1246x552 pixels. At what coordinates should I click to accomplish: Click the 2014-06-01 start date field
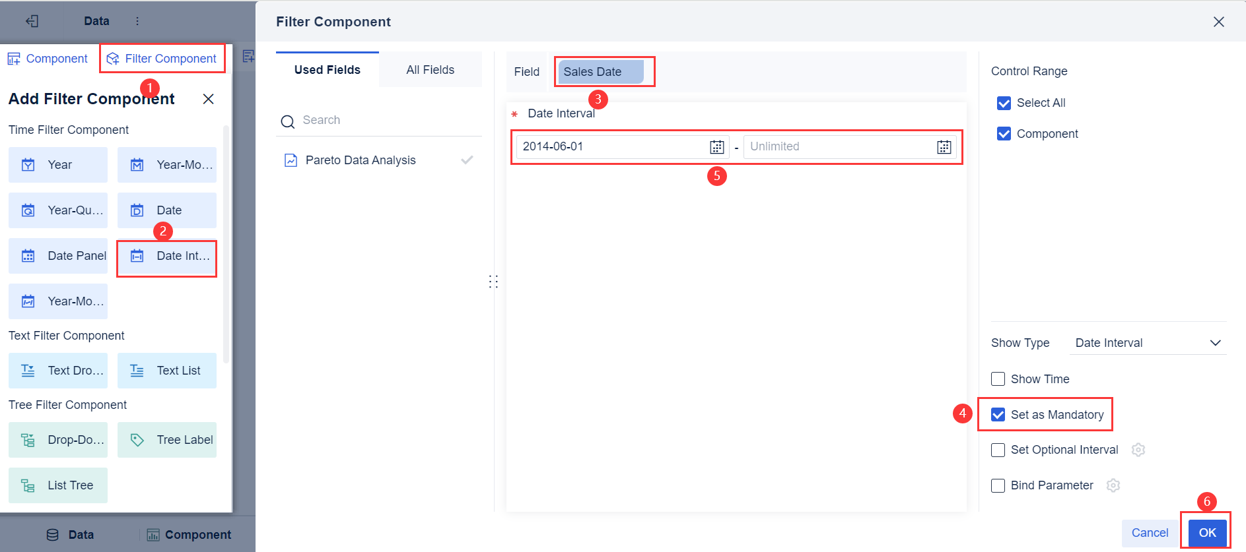coord(623,146)
